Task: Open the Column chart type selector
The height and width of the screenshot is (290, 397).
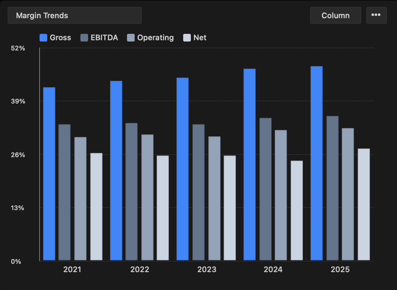Action: (336, 15)
